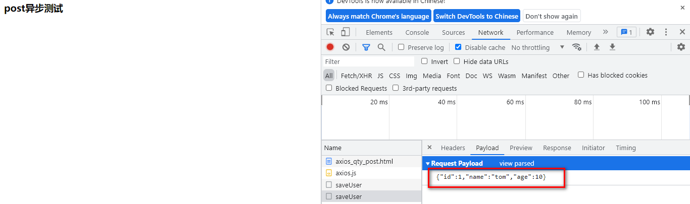Filter requests by Font type
The image size is (690, 204).
pos(454,76)
